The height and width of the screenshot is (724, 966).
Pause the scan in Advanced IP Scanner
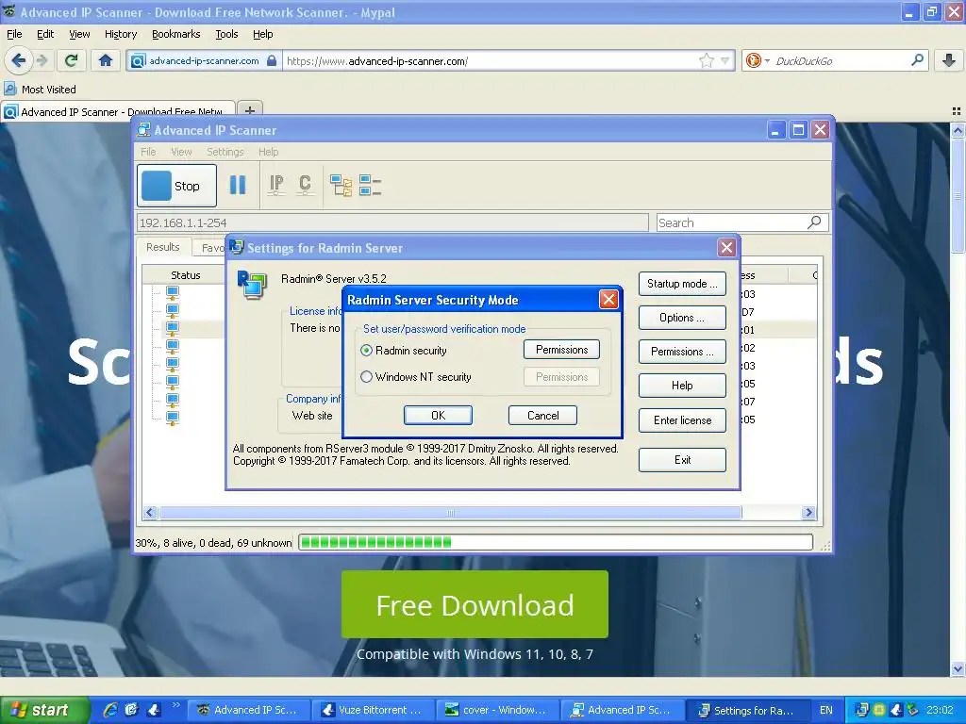[238, 185]
